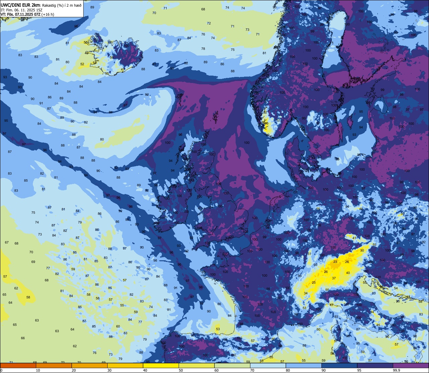Click the 20–30 light orange legend swatch
Image resolution: width=429 pixels, height=373 pixels.
coord(89,366)
